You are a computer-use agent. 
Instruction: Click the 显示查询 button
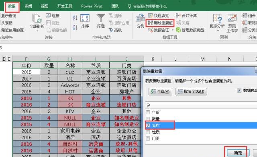click(x=8, y=16)
